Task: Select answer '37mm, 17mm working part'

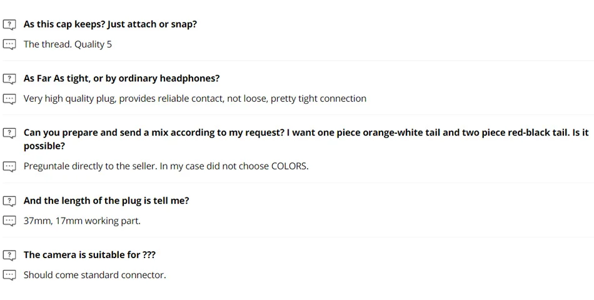Action: point(82,221)
